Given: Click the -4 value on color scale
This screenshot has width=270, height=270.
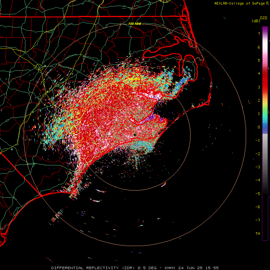Looking at the screenshot, I should [x=258, y=180].
